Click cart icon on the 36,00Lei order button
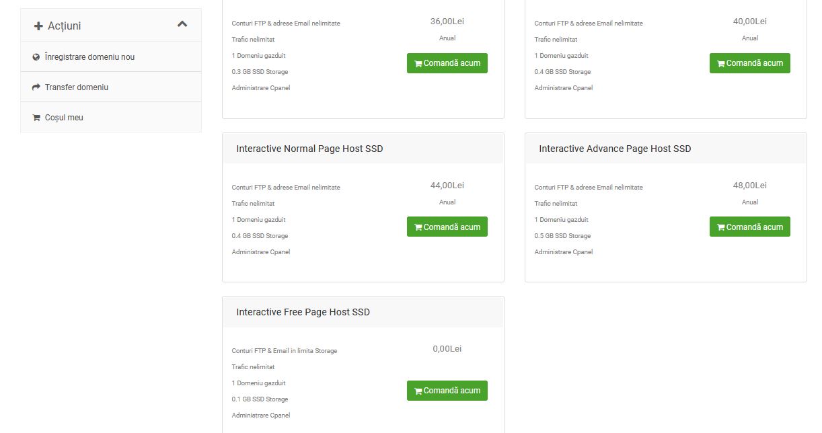822x433 pixels. [x=418, y=64]
